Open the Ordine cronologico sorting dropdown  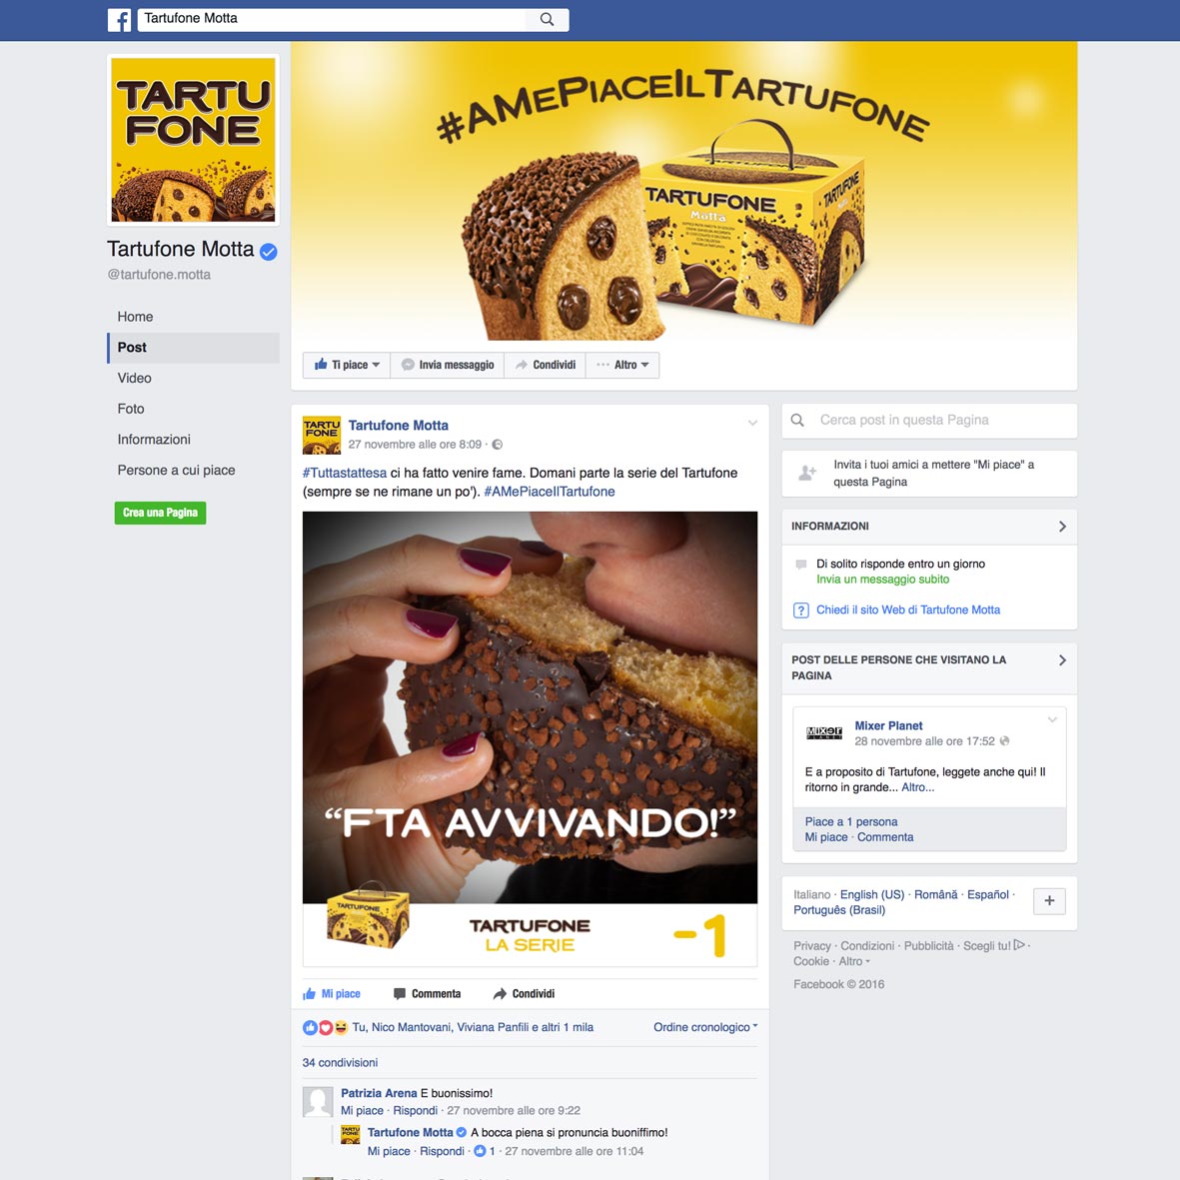(x=705, y=1027)
